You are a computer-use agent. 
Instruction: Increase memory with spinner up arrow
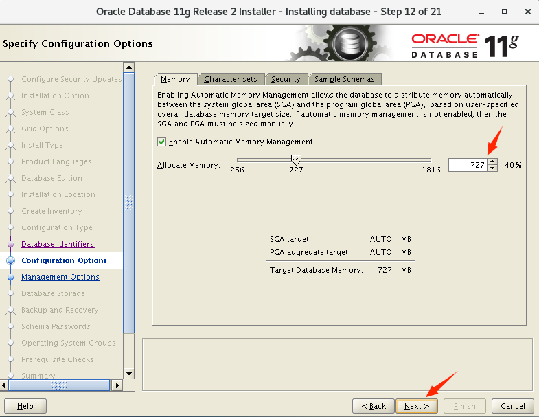click(492, 161)
